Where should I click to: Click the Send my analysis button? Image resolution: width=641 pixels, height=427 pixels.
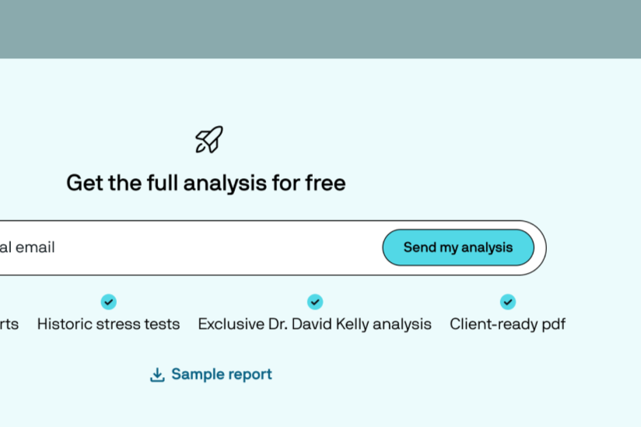click(x=458, y=247)
